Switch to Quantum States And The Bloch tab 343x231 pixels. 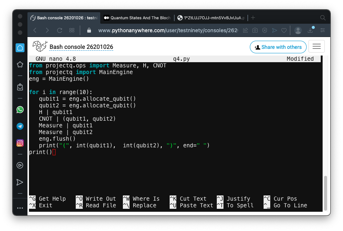coord(137,18)
